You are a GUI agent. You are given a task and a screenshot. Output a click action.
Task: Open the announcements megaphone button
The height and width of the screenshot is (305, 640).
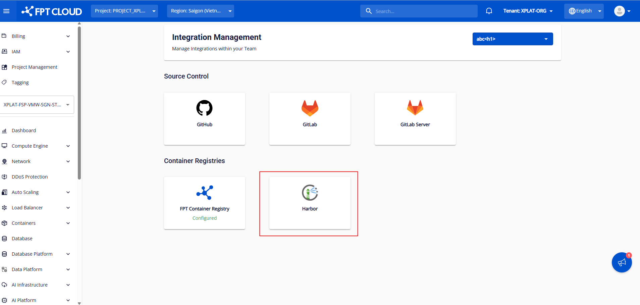622,262
